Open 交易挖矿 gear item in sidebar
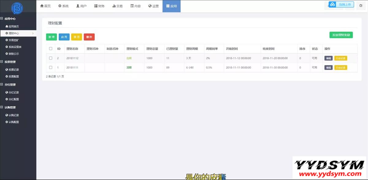The image size is (368, 180). (x=7, y=40)
